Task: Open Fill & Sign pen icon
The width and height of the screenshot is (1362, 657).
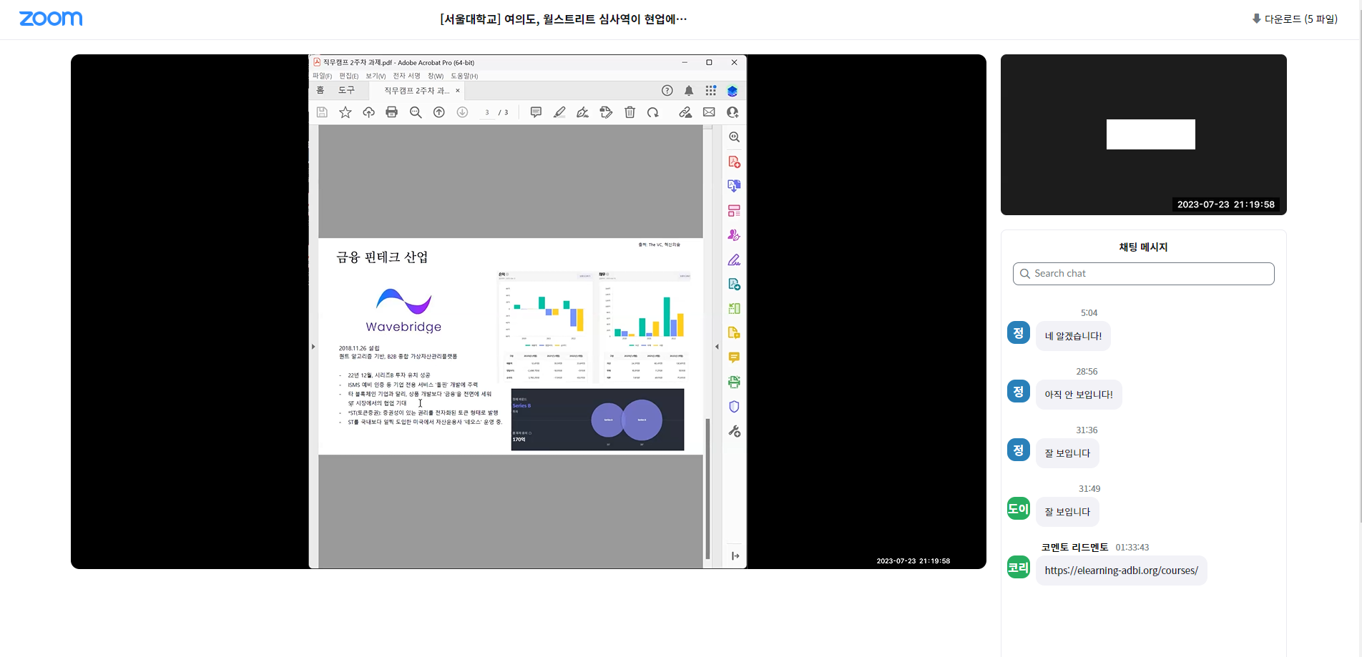Action: pyautogui.click(x=734, y=260)
